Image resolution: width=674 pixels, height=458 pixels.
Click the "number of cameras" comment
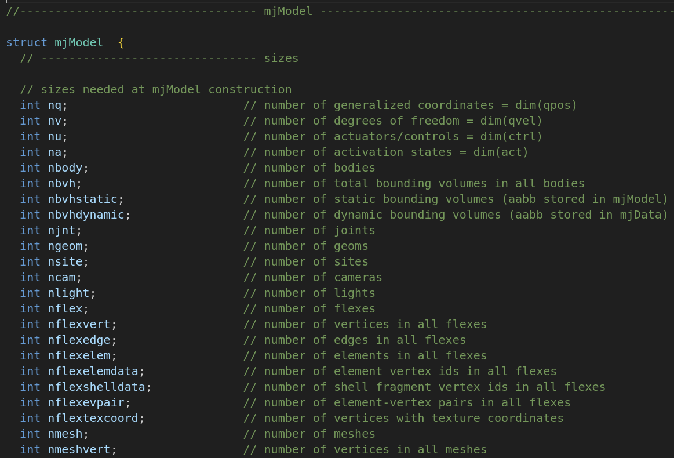[x=312, y=277]
